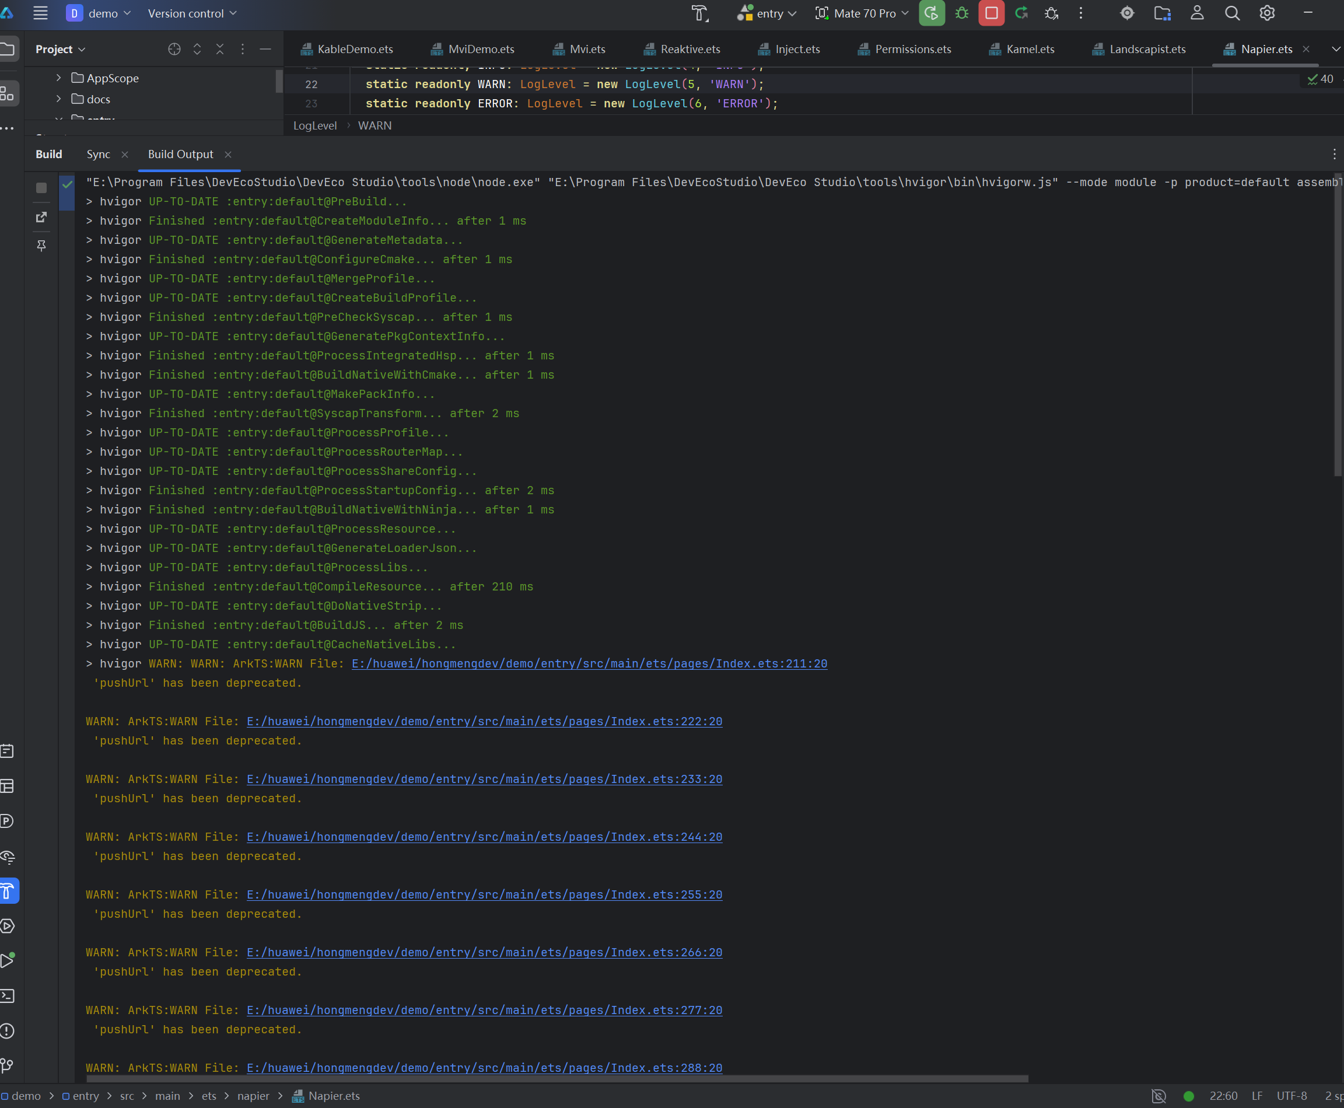This screenshot has width=1344, height=1108.
Task: Select opened file in Project tree
Action: [174, 49]
